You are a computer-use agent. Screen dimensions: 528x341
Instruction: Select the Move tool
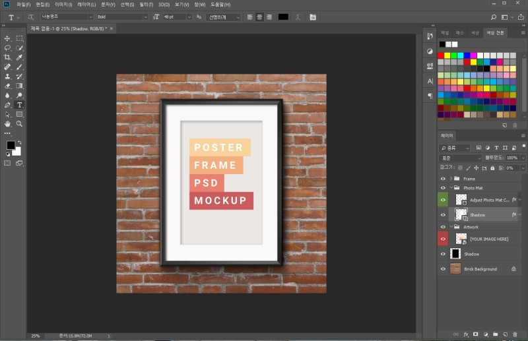click(x=7, y=38)
